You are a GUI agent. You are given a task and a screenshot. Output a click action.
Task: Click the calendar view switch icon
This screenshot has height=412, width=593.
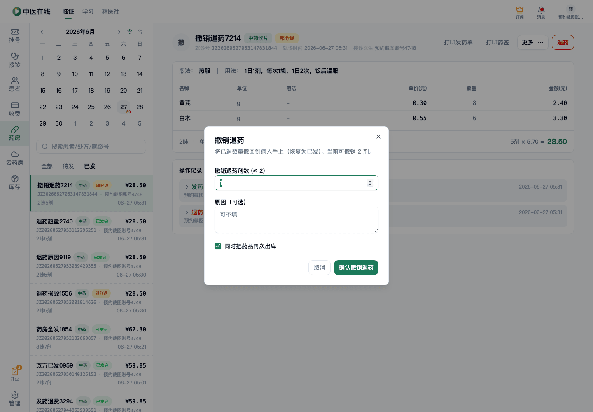pos(140,32)
